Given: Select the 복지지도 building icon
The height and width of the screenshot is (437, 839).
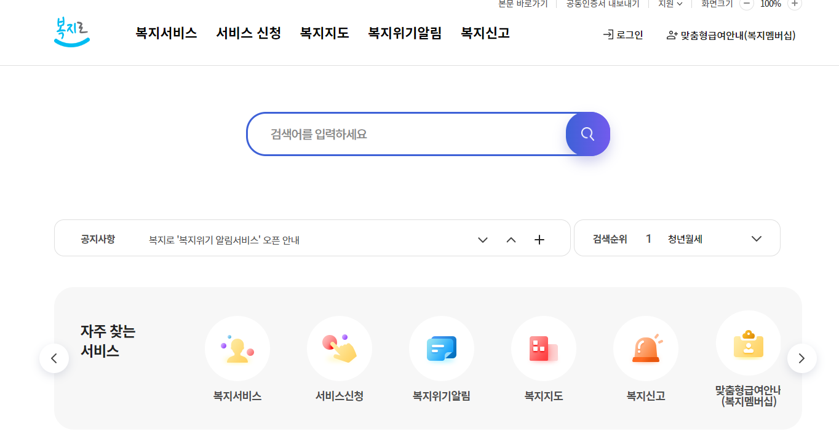Looking at the screenshot, I should 544,348.
